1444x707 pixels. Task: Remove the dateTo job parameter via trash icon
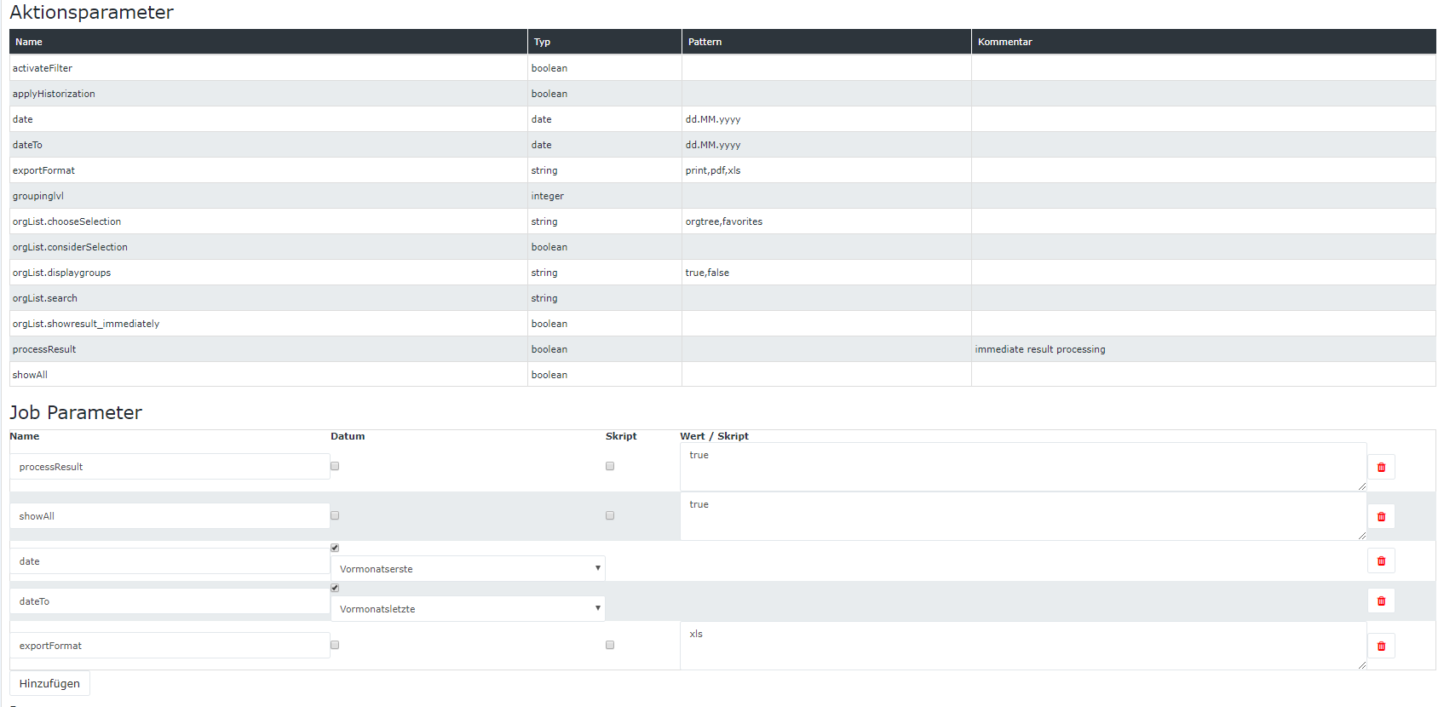1381,601
